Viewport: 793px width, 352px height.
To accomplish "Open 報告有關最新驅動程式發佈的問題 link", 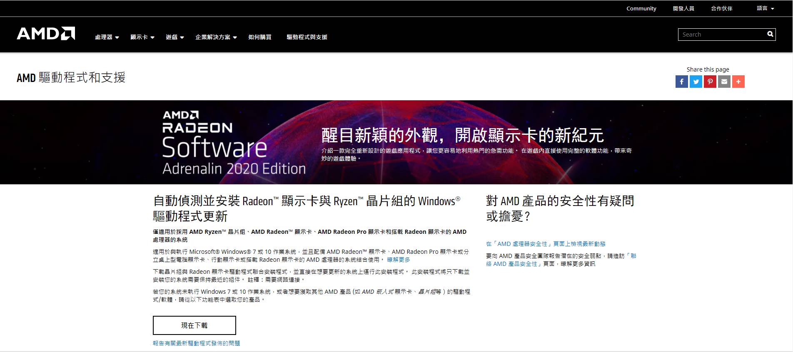I will point(196,343).
